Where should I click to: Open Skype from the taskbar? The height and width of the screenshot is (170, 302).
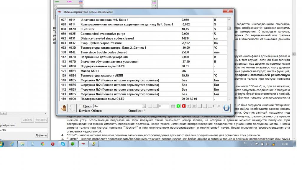click(63, 144)
